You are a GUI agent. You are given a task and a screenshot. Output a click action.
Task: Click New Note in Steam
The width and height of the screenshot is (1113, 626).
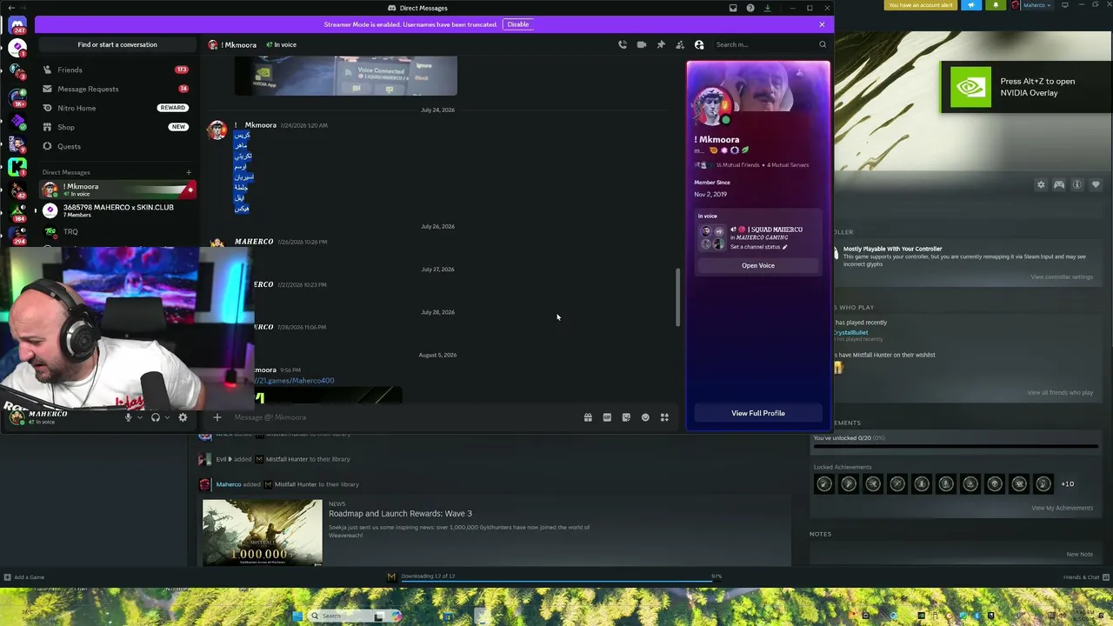pos(1080,555)
